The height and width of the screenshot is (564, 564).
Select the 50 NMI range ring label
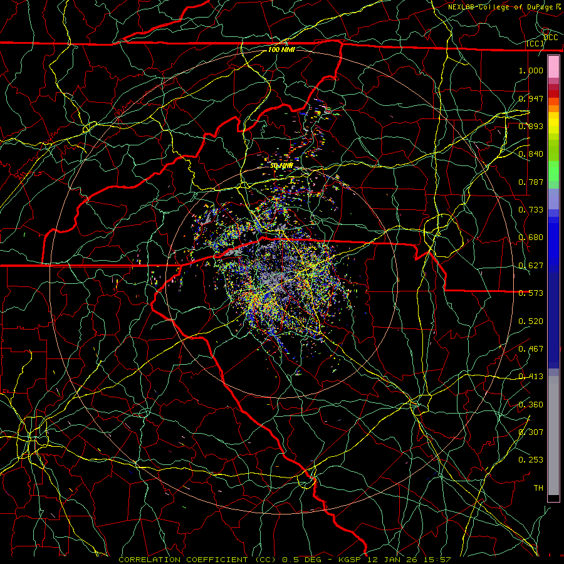(x=281, y=166)
